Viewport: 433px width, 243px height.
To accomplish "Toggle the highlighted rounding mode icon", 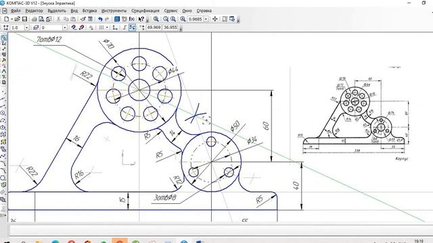I will 132,28.
